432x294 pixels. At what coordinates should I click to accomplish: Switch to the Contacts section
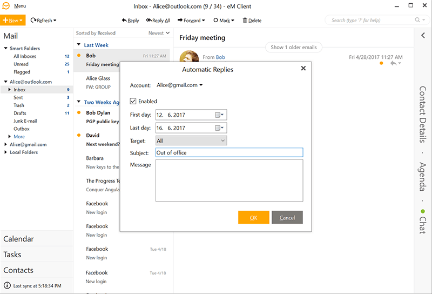click(36, 270)
